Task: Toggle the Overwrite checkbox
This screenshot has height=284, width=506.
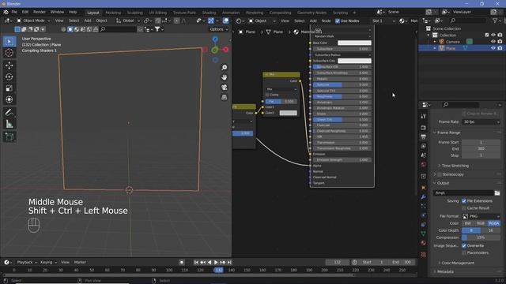Action: tap(464, 245)
